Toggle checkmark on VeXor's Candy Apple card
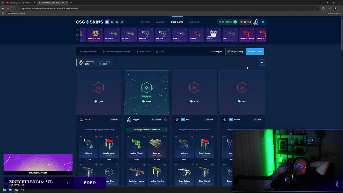The image size is (343, 193). coord(117,137)
